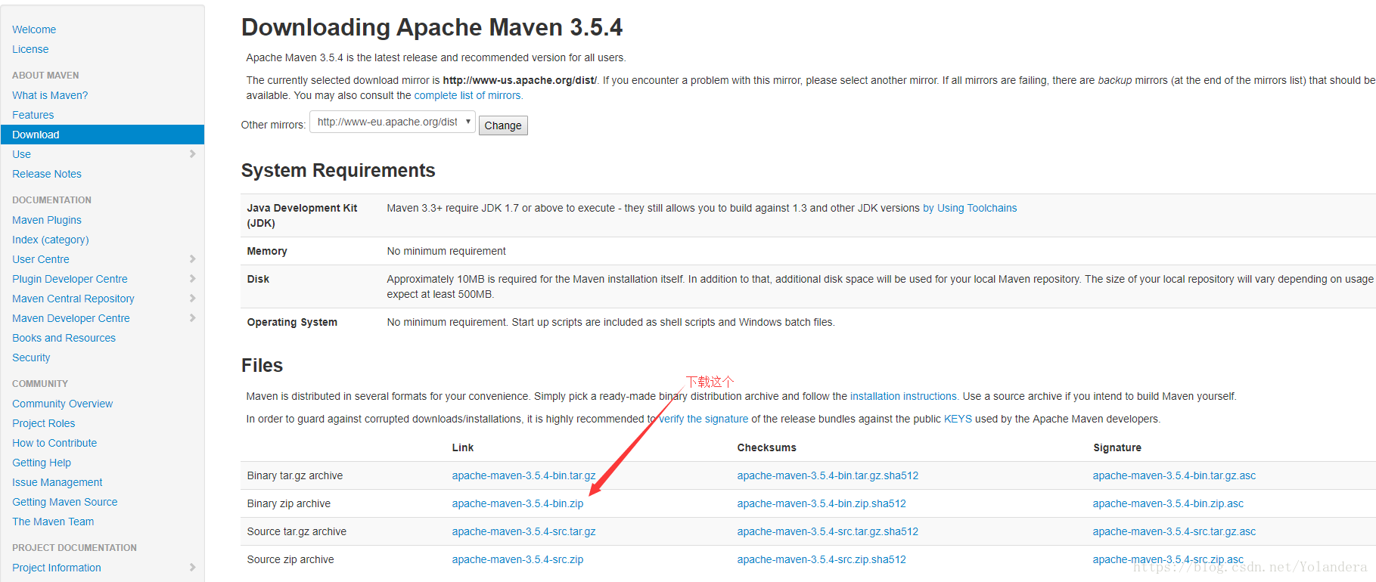1376x582 pixels.
Task: Click the 'Memory' row label
Action: [x=267, y=251]
